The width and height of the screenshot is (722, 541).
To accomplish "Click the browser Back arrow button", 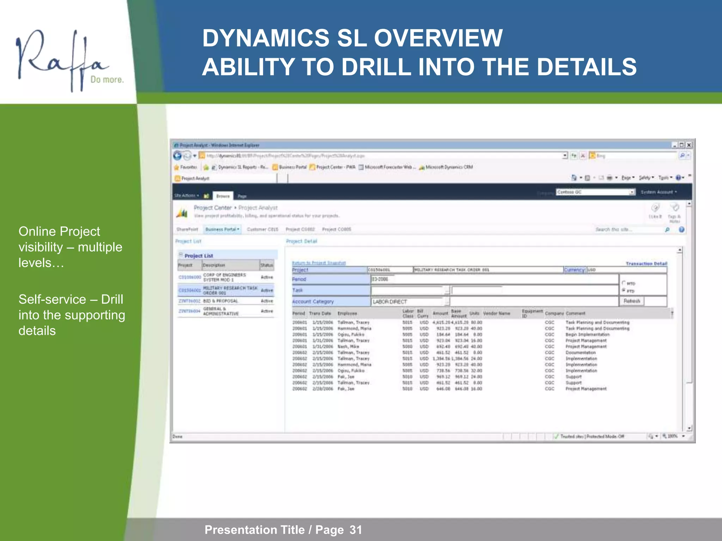I will (177, 155).
